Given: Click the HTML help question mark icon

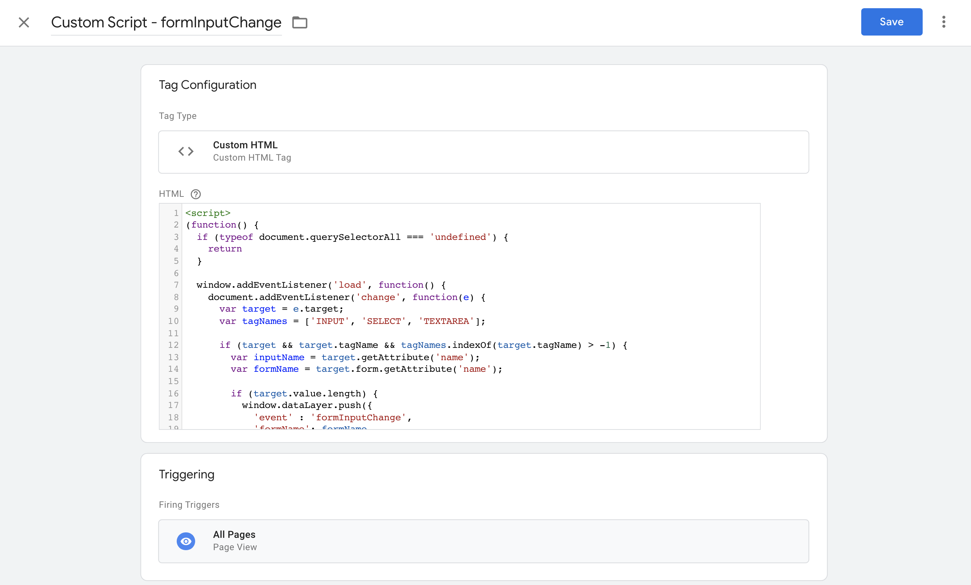Looking at the screenshot, I should [196, 194].
